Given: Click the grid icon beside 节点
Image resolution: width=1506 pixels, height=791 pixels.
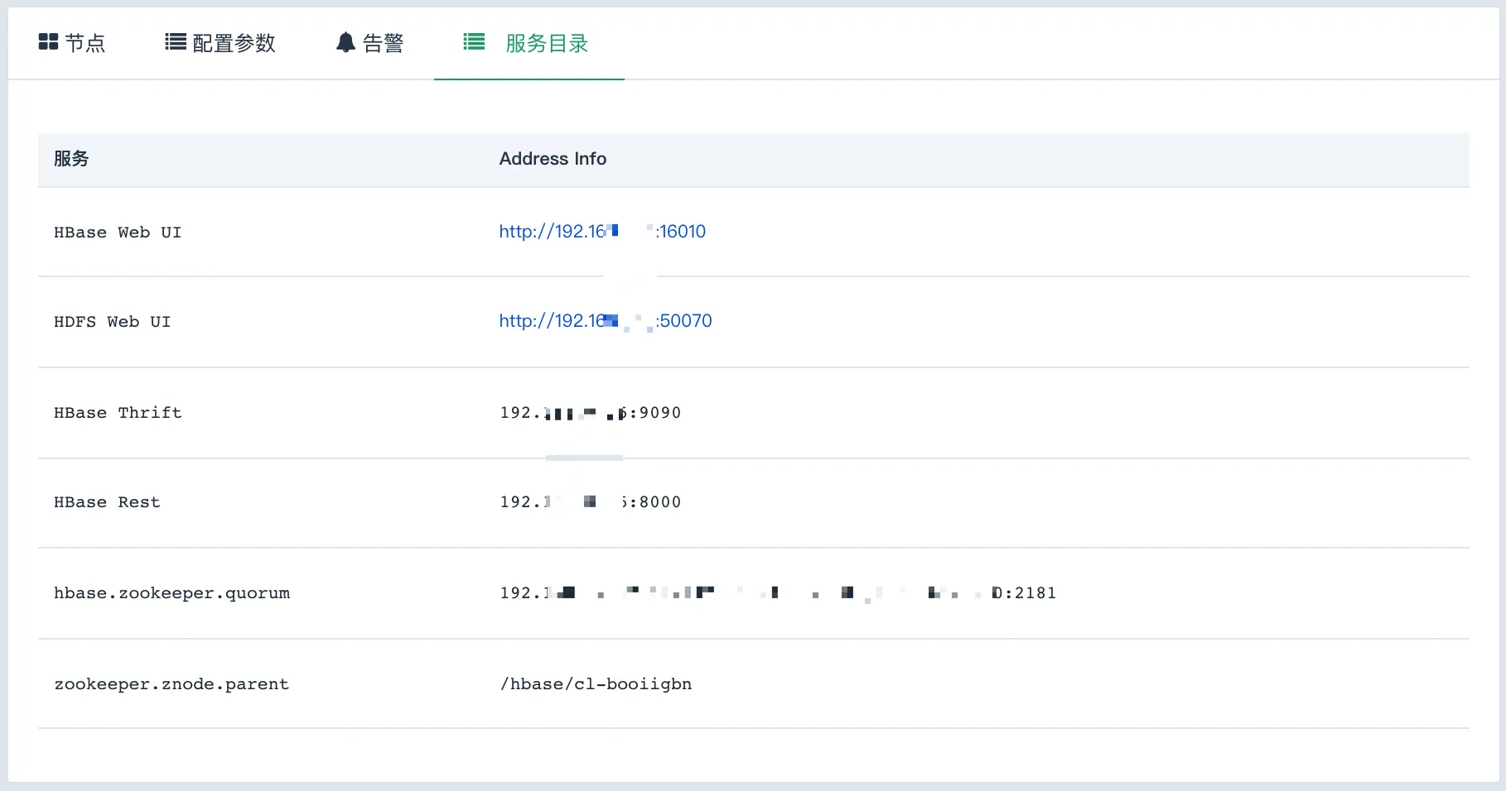Looking at the screenshot, I should tap(48, 42).
